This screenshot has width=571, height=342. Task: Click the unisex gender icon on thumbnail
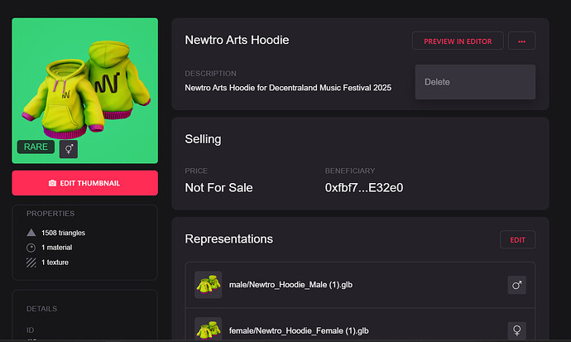(x=70, y=148)
